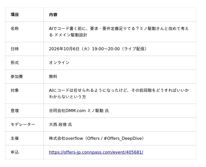Select the モデレーター row label
This screenshot has width=206, height=167.
(23, 124)
